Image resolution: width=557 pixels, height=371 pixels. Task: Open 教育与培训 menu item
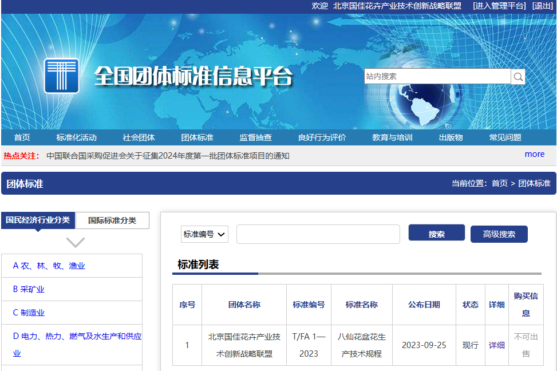click(x=393, y=137)
